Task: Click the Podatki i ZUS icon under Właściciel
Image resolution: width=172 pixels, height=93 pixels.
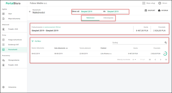Action: pyautogui.click(x=4, y=29)
